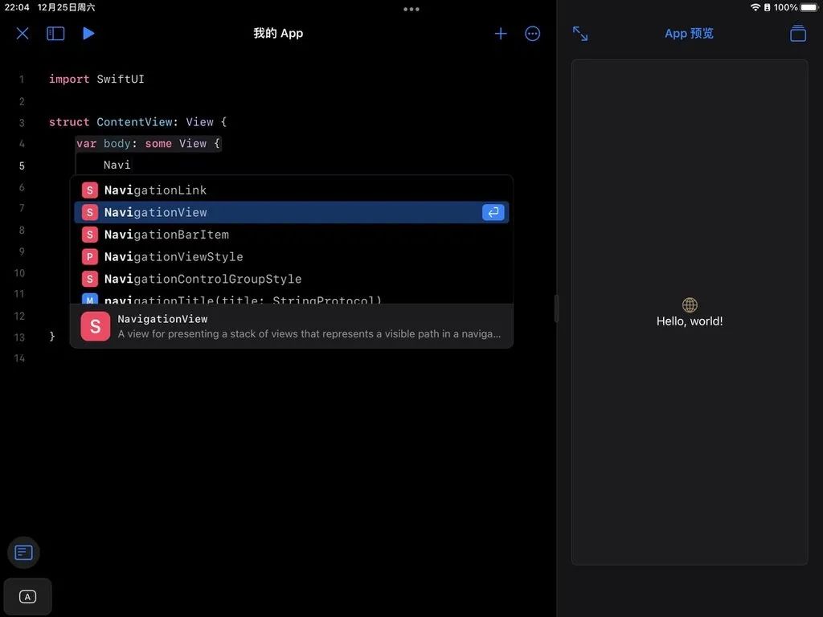Open the console output button at bottom left
The image size is (823, 617).
pyautogui.click(x=23, y=553)
